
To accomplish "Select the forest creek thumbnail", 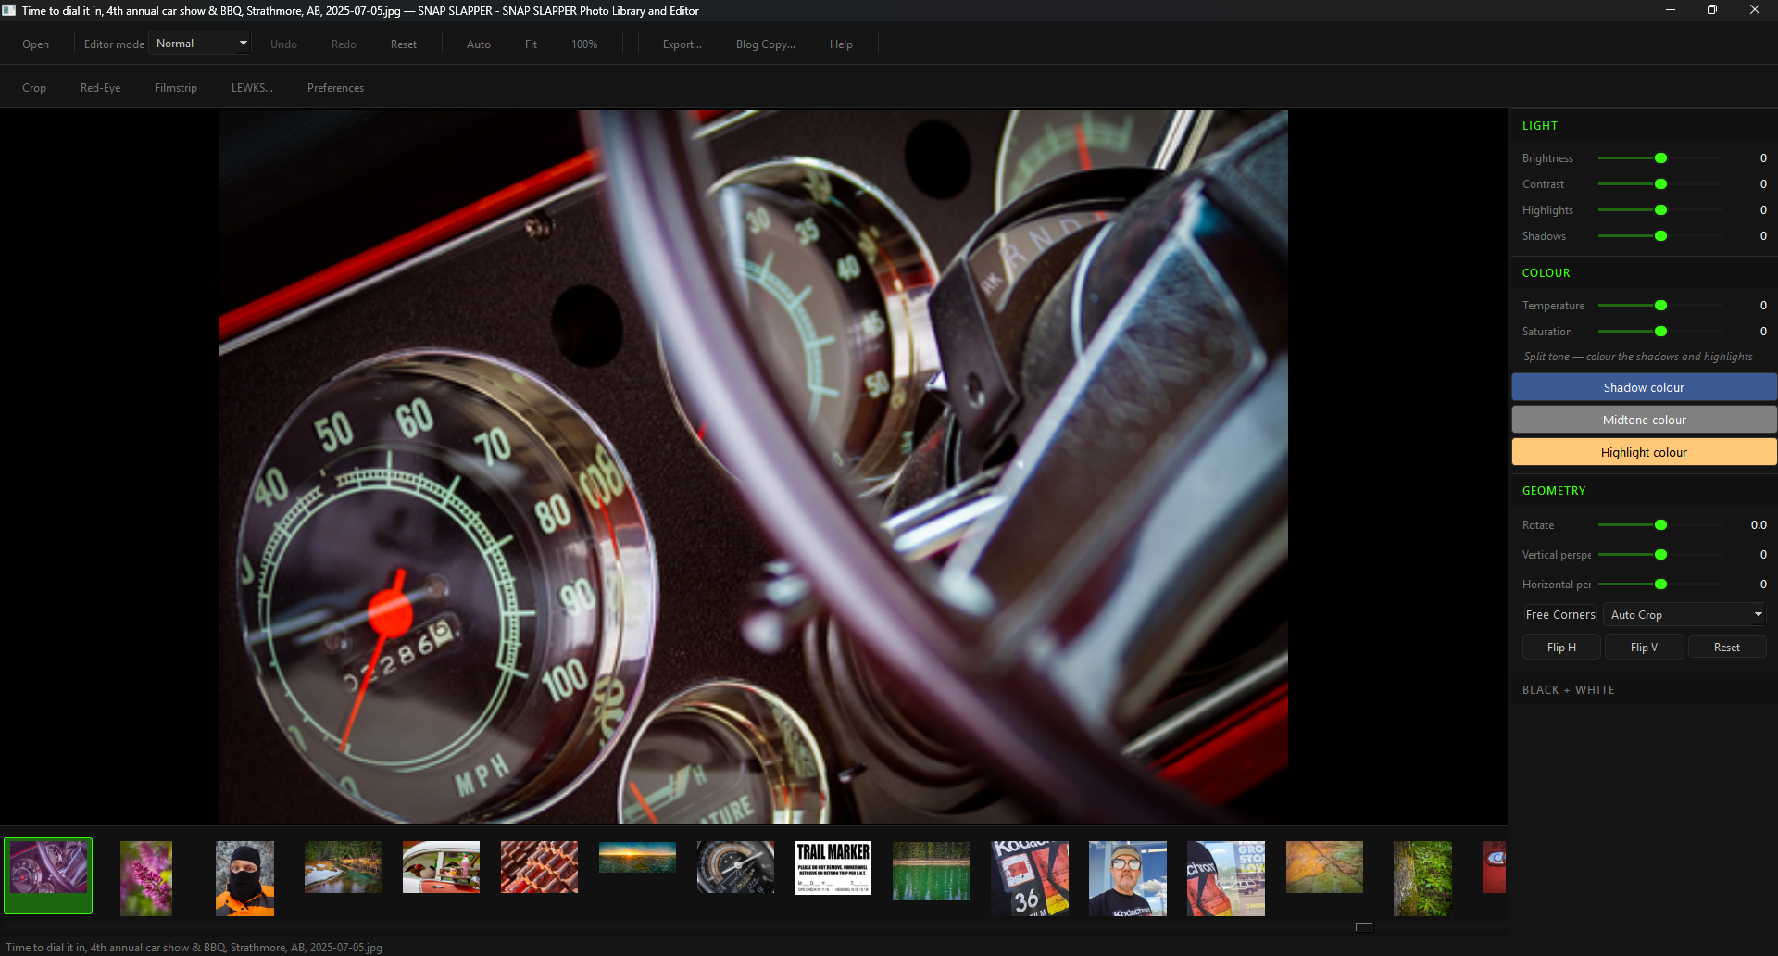I will [343, 867].
